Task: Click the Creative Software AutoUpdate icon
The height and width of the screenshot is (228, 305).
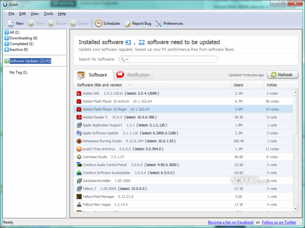Action: 79,173
